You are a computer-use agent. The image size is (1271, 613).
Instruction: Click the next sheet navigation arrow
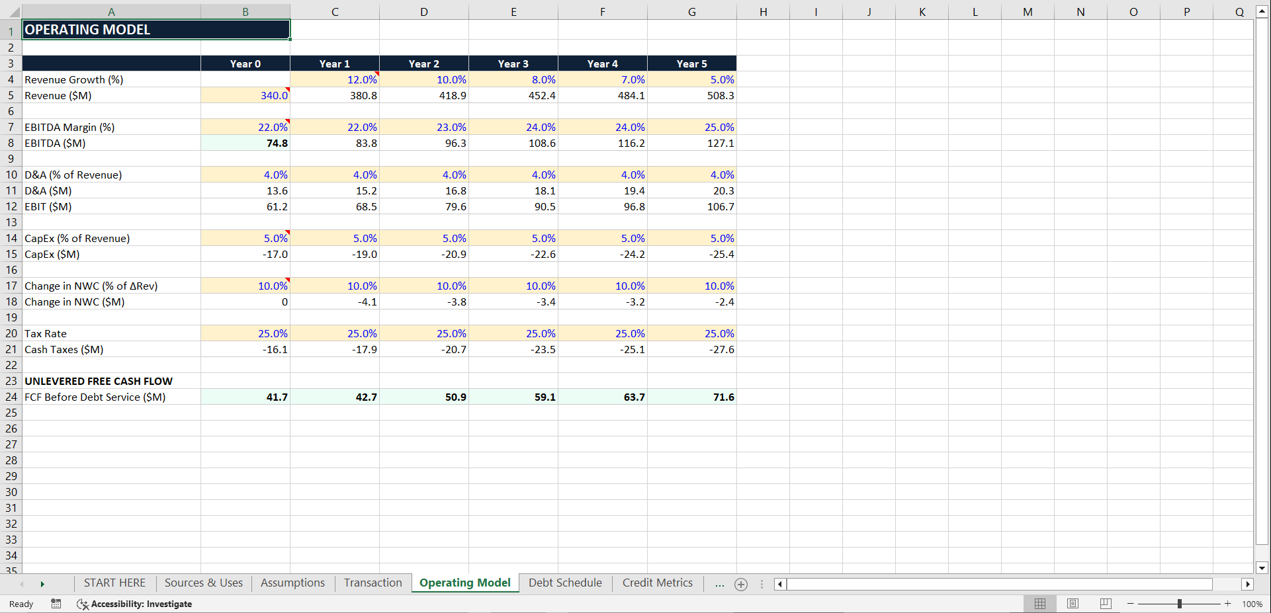pyautogui.click(x=43, y=584)
